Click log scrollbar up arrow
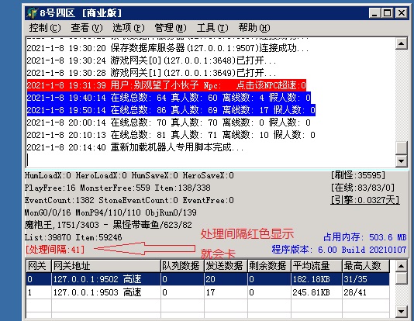Screen dimensions: 414x321 [x=401, y=43]
